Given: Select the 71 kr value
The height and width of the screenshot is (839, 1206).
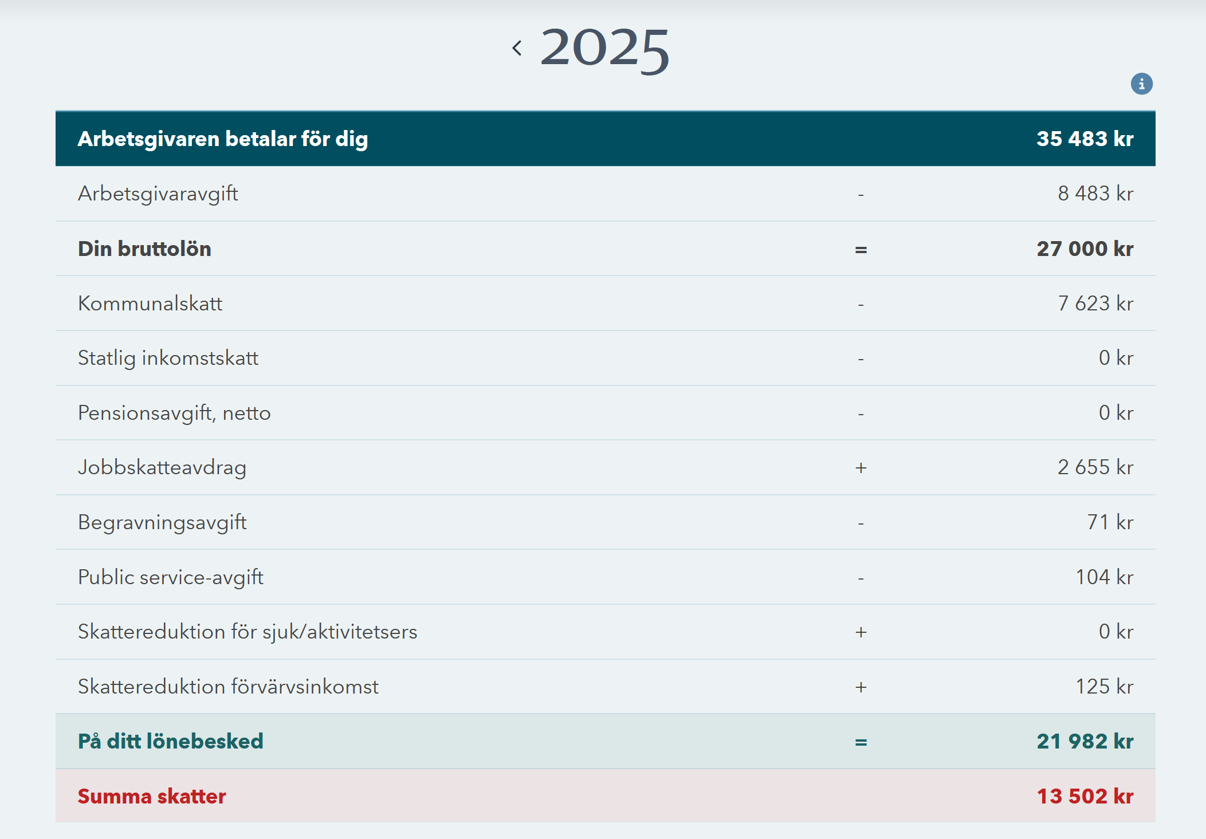Looking at the screenshot, I should click(x=1110, y=522).
